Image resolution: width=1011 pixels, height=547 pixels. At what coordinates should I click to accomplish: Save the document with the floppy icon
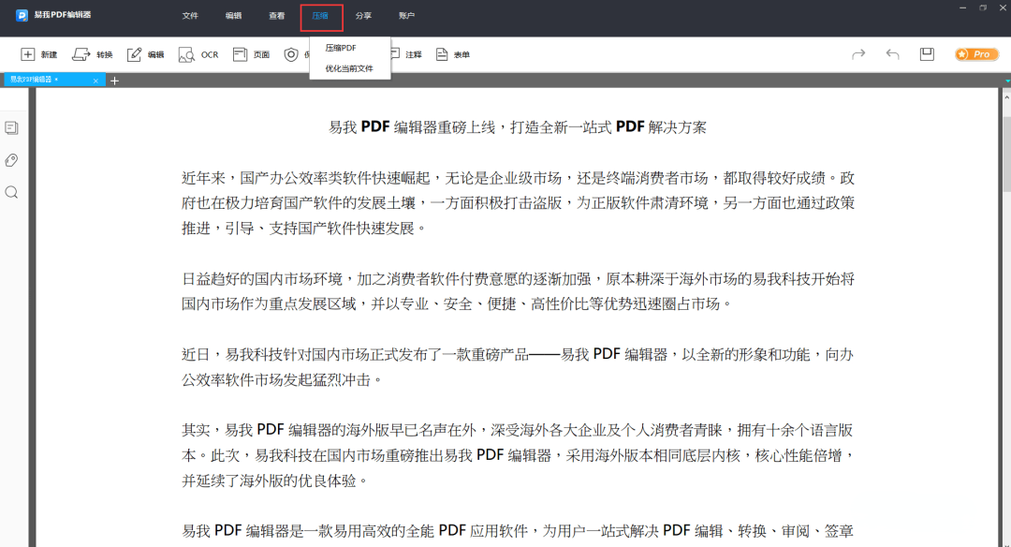927,54
